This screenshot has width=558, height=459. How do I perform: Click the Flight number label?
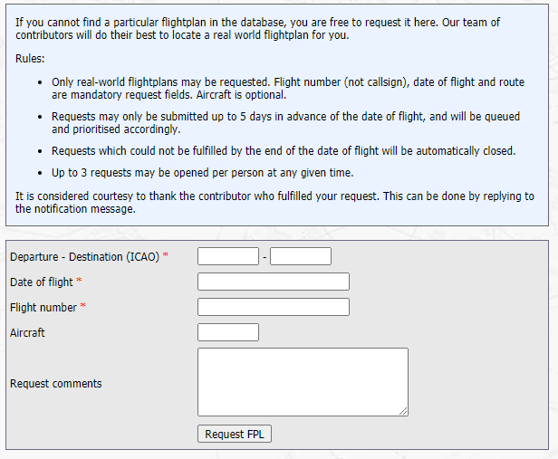pyautogui.click(x=43, y=308)
